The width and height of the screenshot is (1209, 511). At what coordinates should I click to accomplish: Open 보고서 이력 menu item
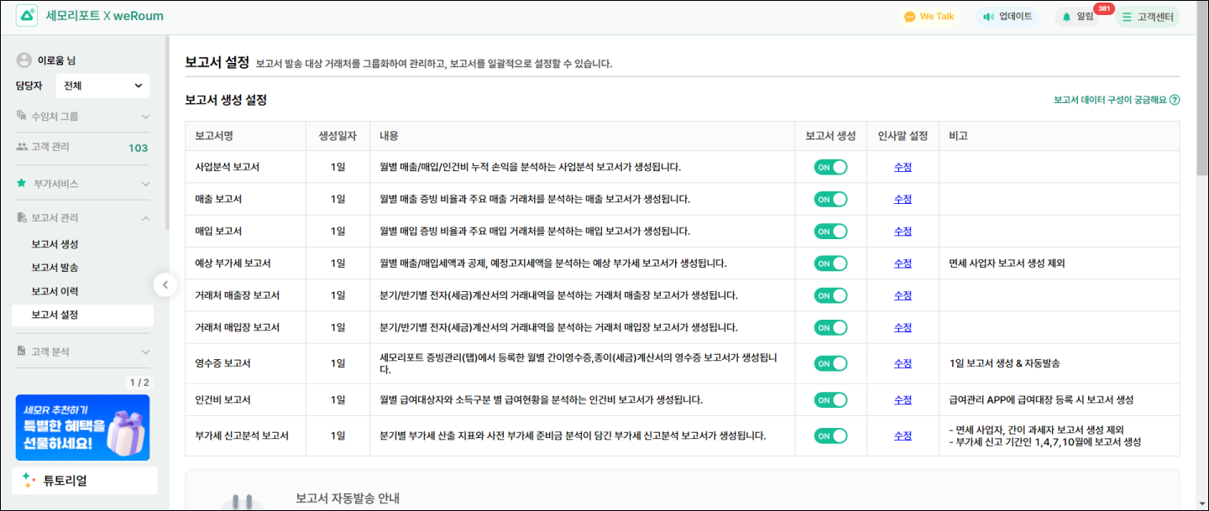55,291
